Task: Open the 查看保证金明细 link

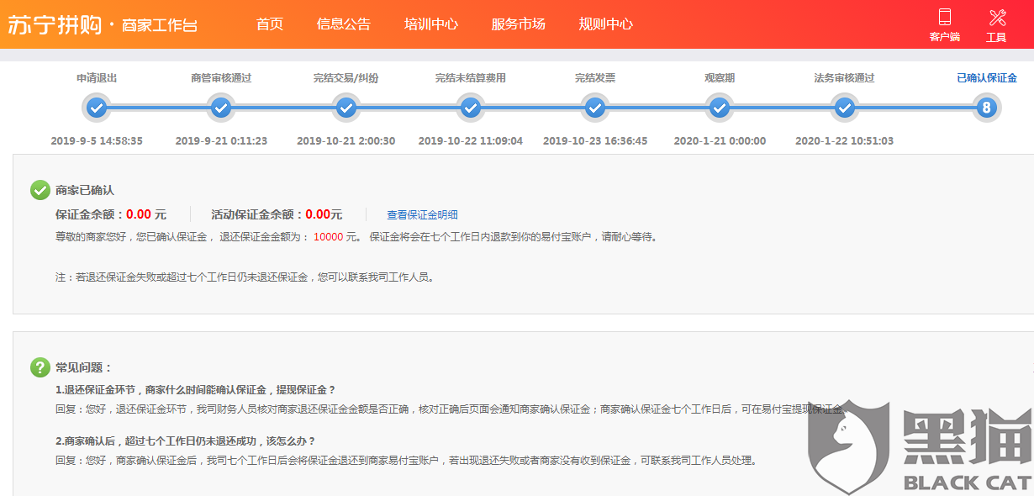Action: 422,215
